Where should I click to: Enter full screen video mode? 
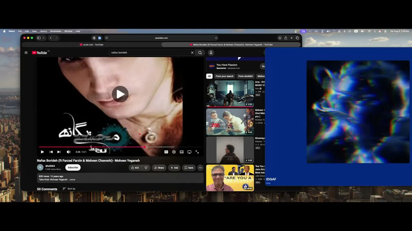coord(197,152)
